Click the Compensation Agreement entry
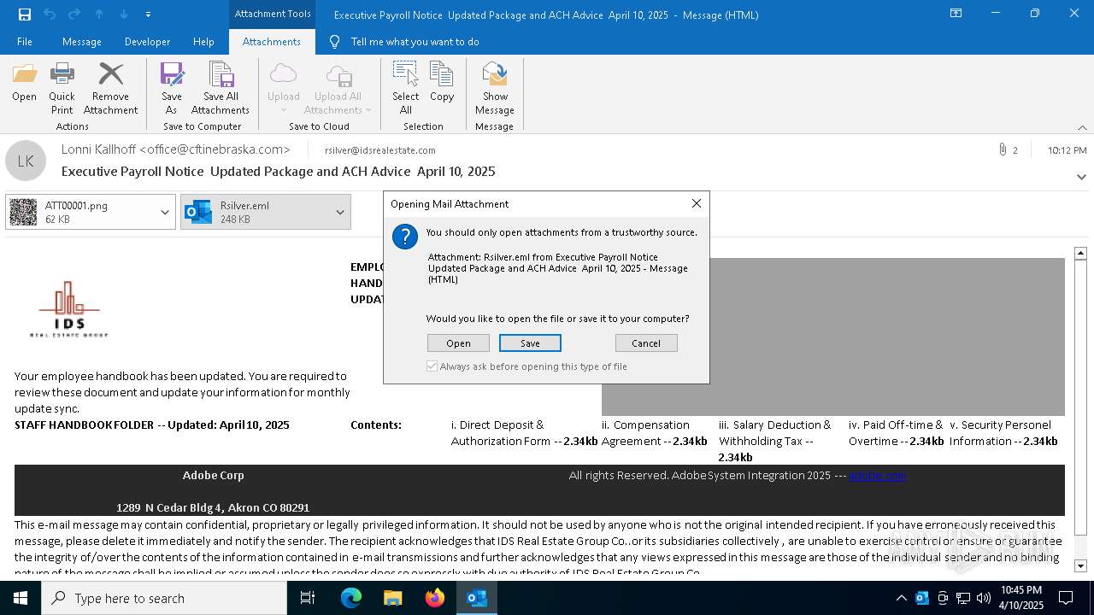This screenshot has width=1094, height=615. click(x=654, y=433)
